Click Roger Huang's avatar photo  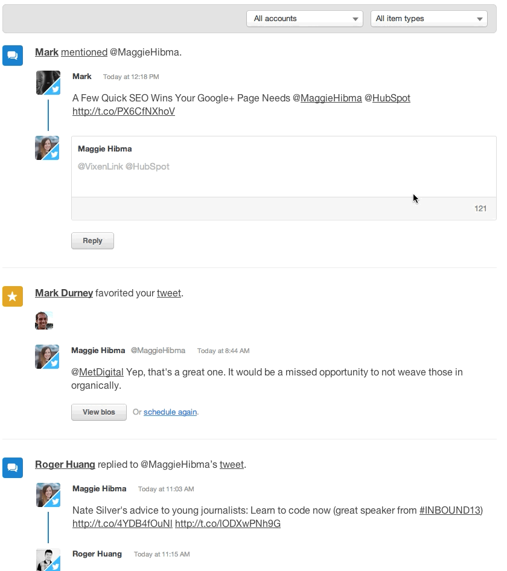(48, 560)
